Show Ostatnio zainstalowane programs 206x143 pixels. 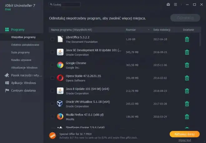[25, 45]
